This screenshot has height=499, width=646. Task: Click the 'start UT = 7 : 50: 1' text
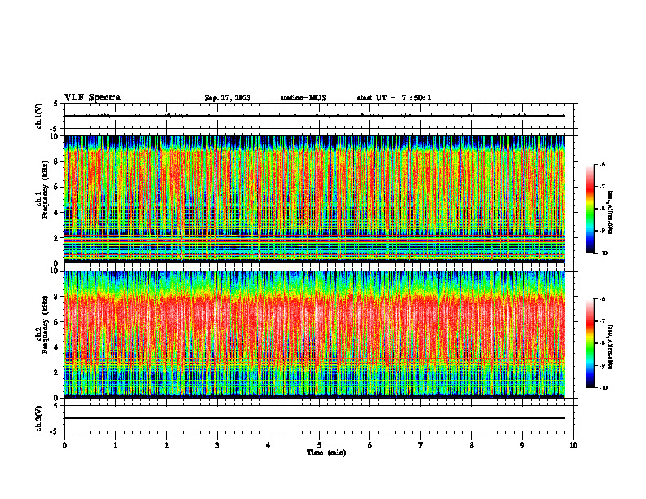click(x=394, y=98)
